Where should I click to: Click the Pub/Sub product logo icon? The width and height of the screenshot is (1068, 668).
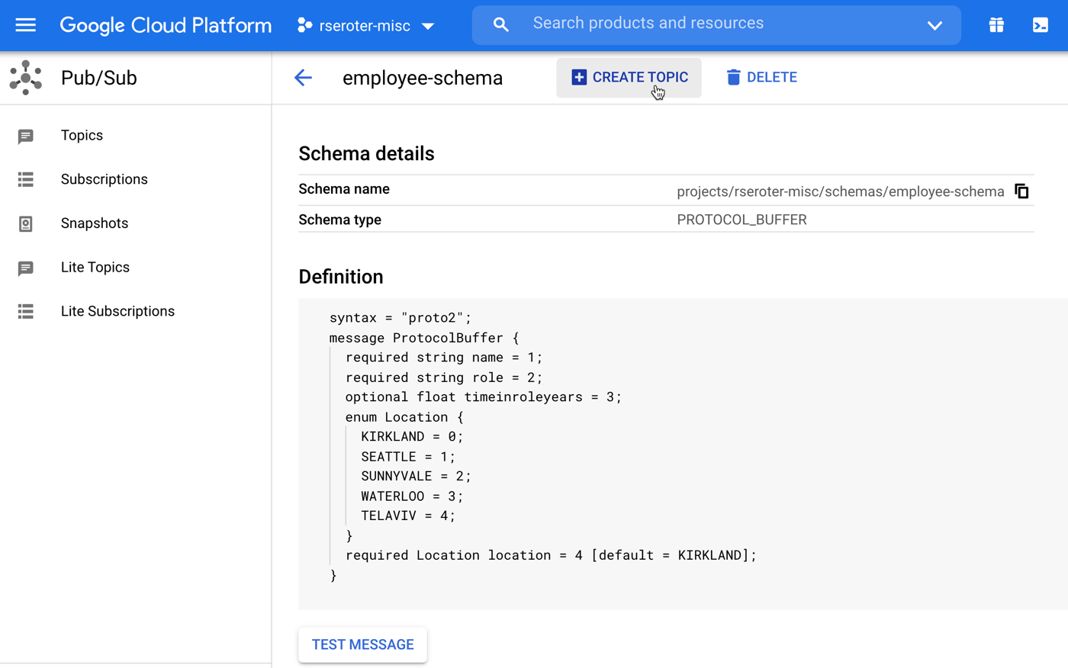pyautogui.click(x=26, y=78)
